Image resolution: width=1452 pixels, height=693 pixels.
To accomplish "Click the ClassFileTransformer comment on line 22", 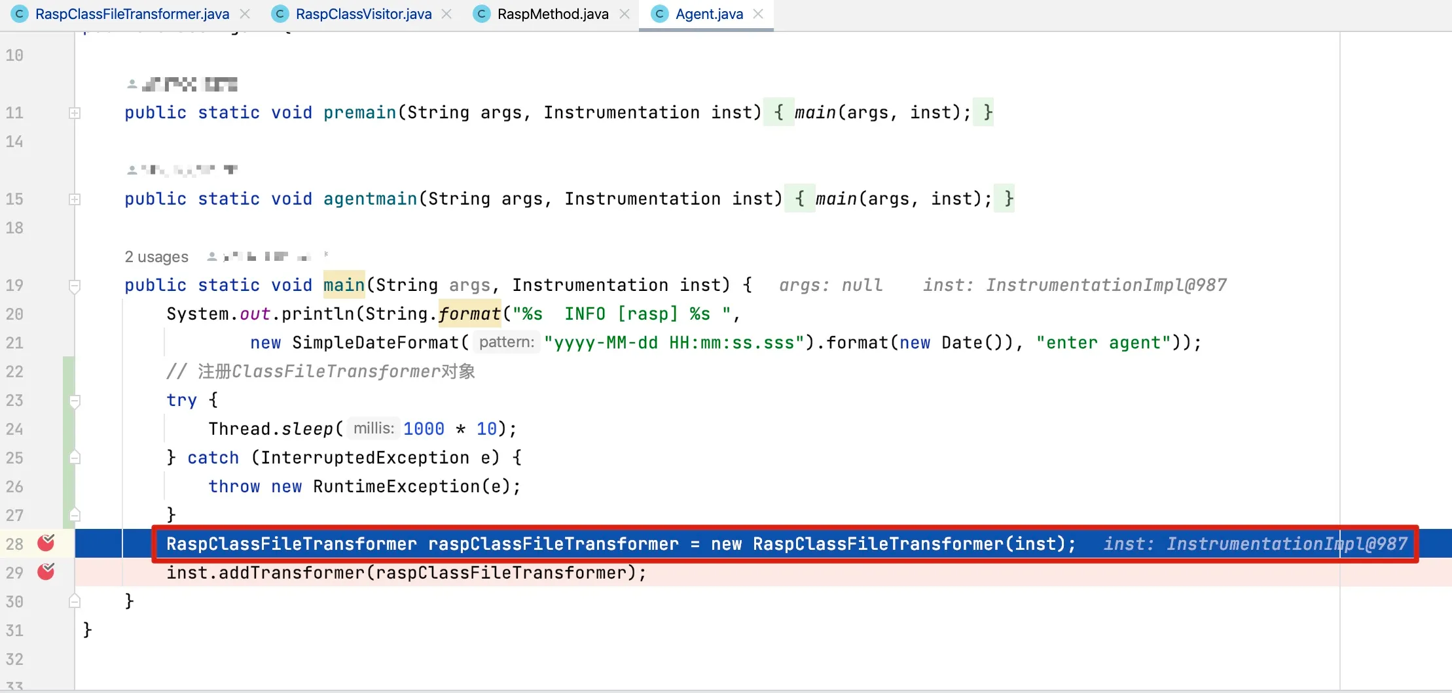I will pyautogui.click(x=321, y=371).
